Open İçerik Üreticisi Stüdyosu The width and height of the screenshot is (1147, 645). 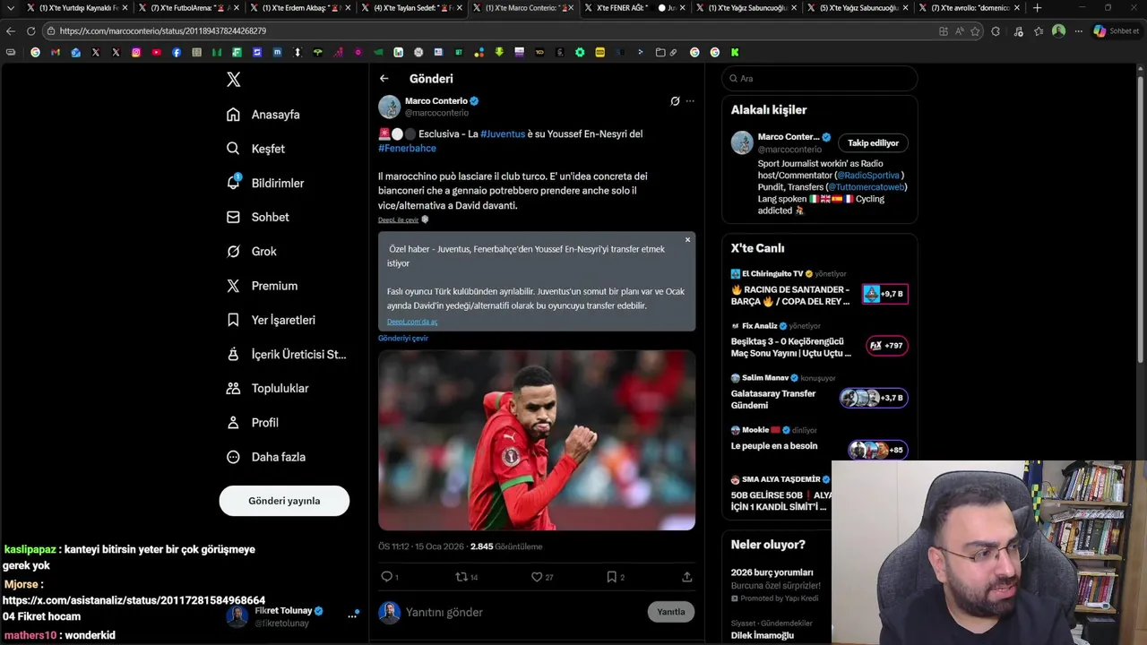pyautogui.click(x=287, y=354)
